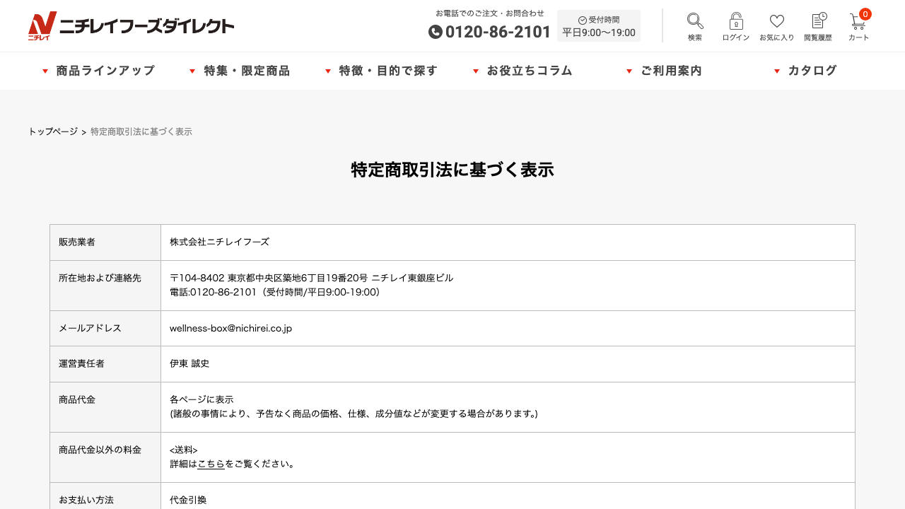
Task: Click the Nichirei Foods Direct logo
Action: click(x=131, y=26)
